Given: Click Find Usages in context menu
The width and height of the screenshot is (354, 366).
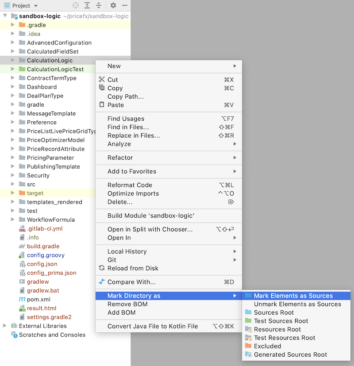Looking at the screenshot, I should (126, 119).
